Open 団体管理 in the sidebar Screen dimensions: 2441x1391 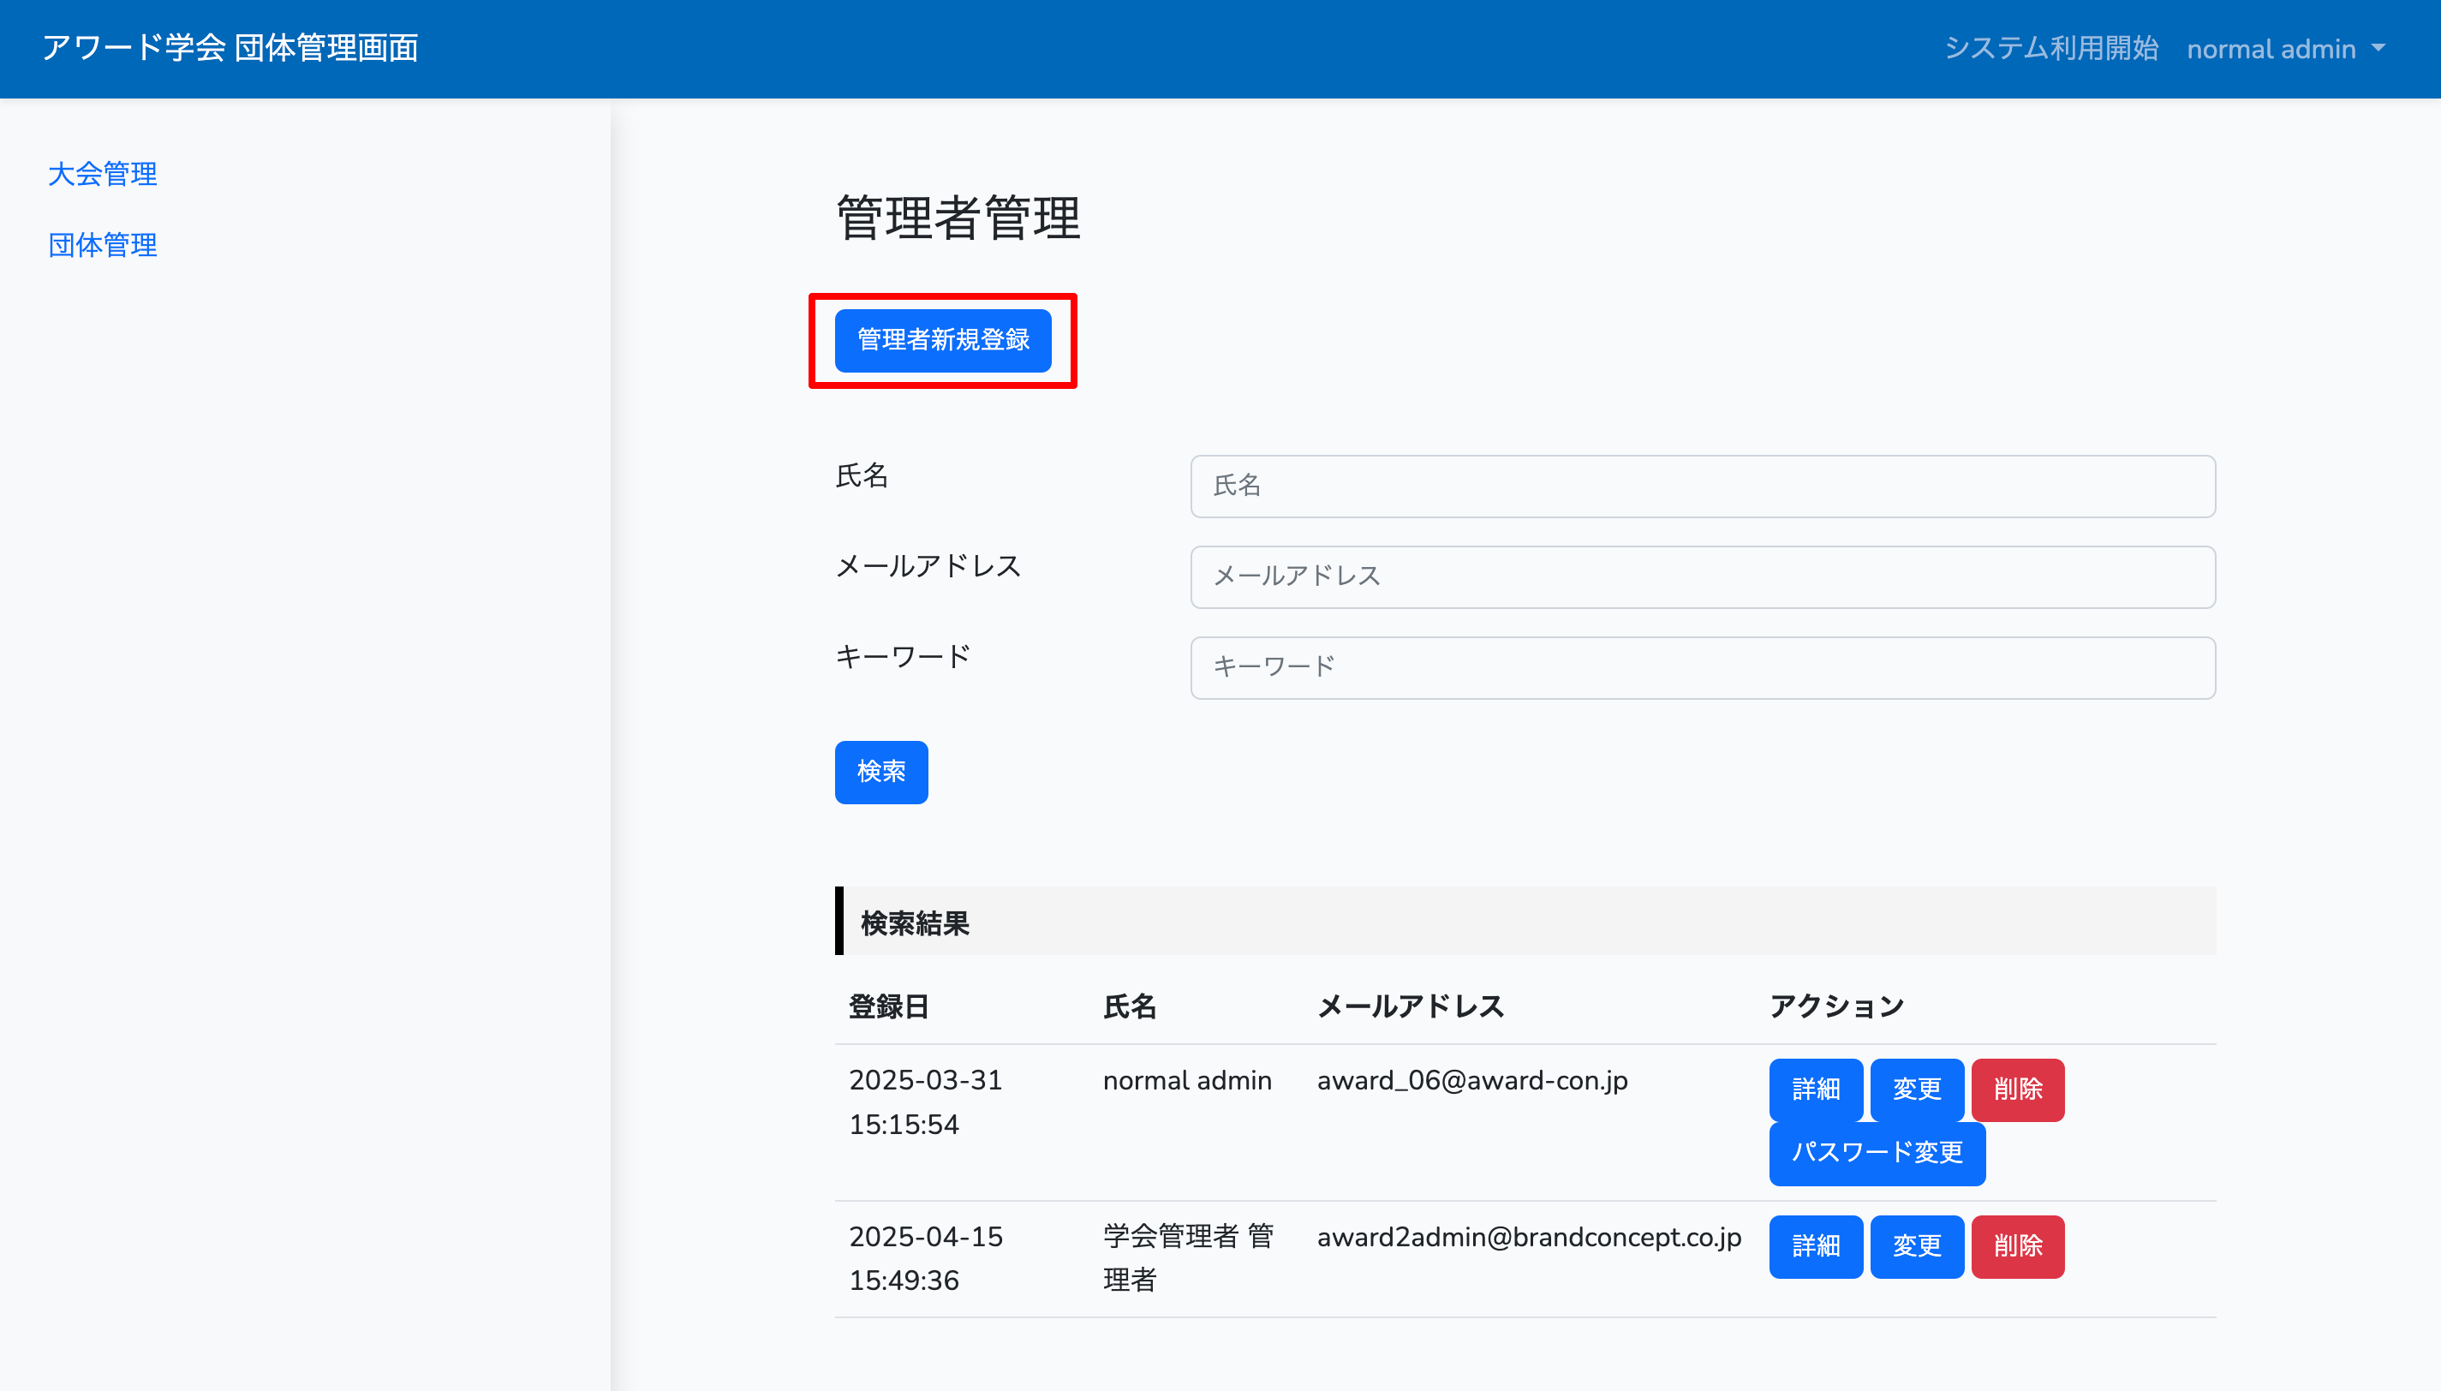tap(102, 246)
